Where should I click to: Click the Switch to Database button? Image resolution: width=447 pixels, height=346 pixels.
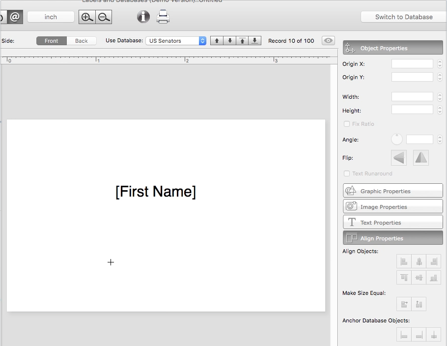[x=403, y=17]
